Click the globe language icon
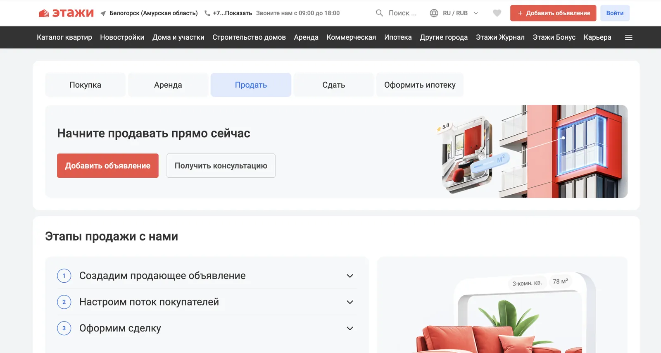Viewport: 661px width, 353px height. pos(434,13)
